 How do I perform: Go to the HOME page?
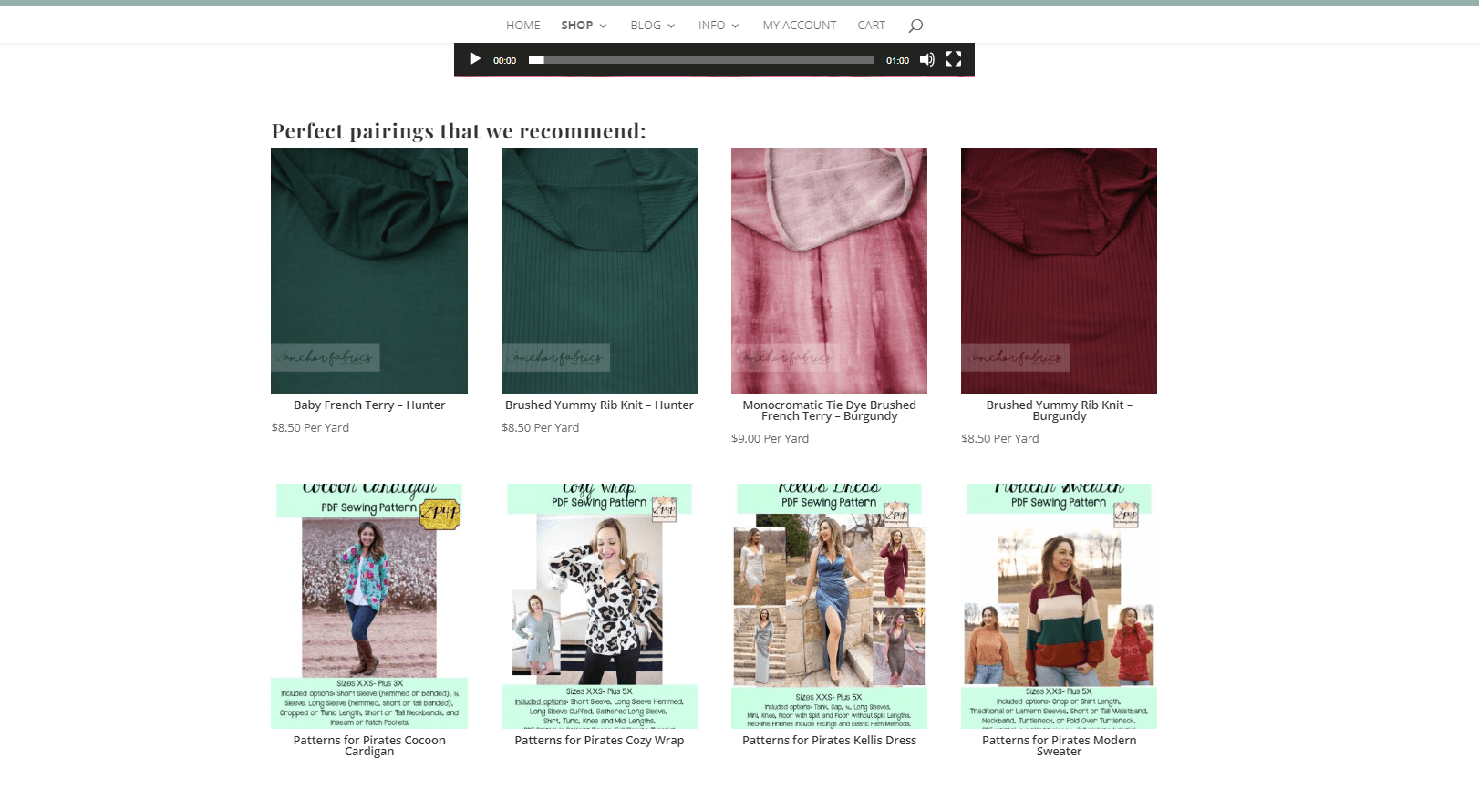[x=522, y=26]
